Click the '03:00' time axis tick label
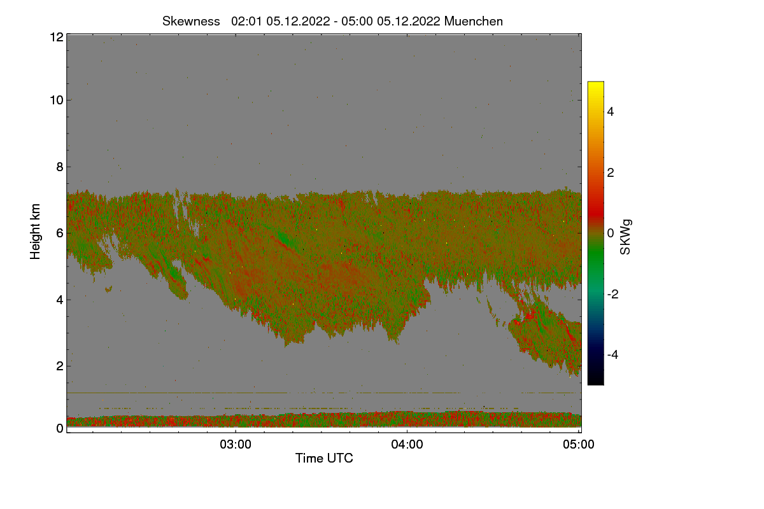Screen dimensions: 764x509 point(236,445)
